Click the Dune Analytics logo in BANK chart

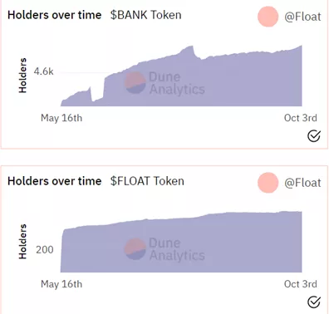[135, 83]
